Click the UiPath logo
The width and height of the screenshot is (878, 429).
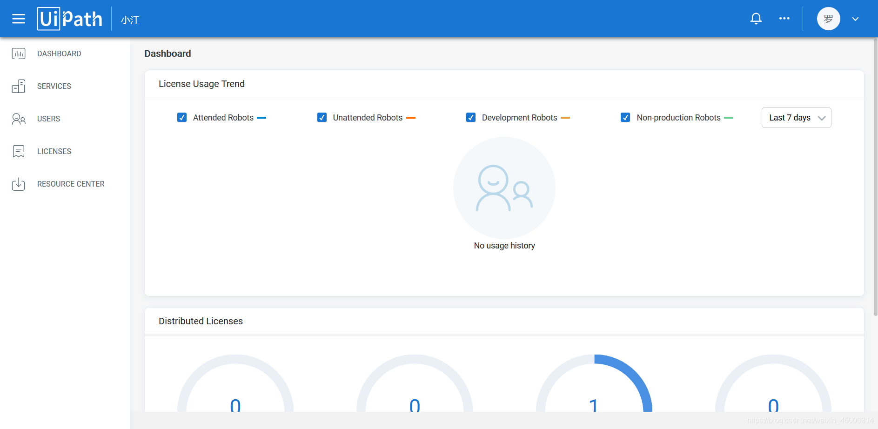(x=70, y=19)
